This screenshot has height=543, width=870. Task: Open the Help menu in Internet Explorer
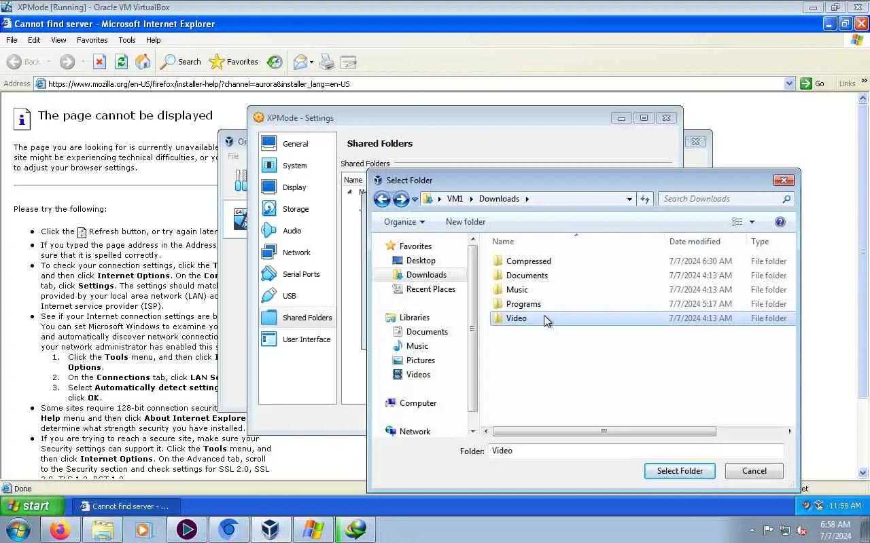[x=154, y=40]
